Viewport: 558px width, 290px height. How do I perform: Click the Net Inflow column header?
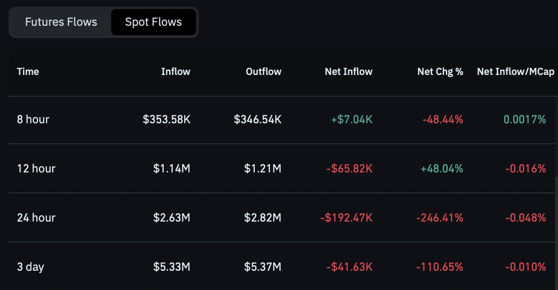(x=349, y=72)
